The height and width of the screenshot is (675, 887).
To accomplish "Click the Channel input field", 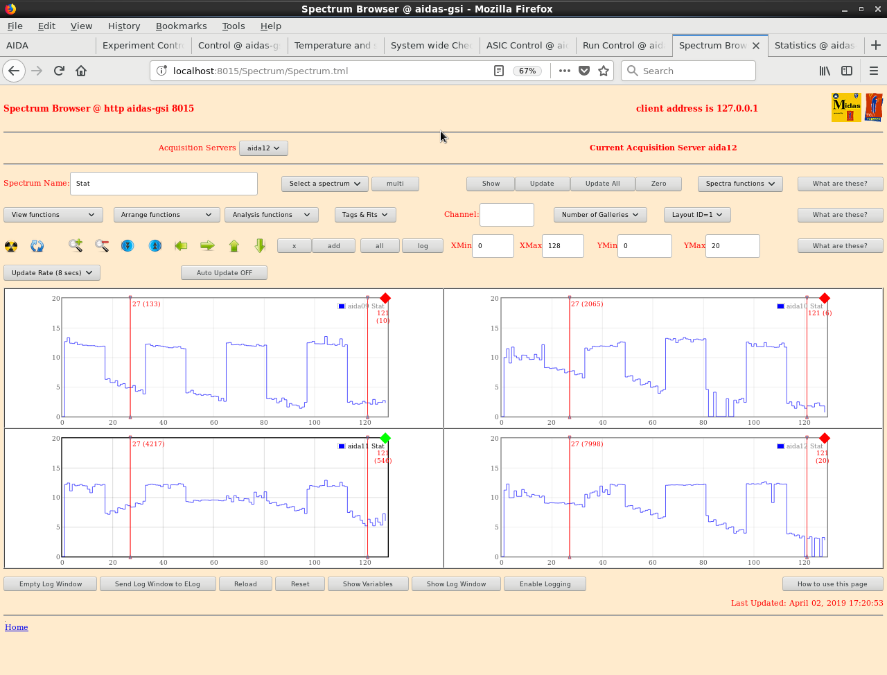I will [507, 215].
